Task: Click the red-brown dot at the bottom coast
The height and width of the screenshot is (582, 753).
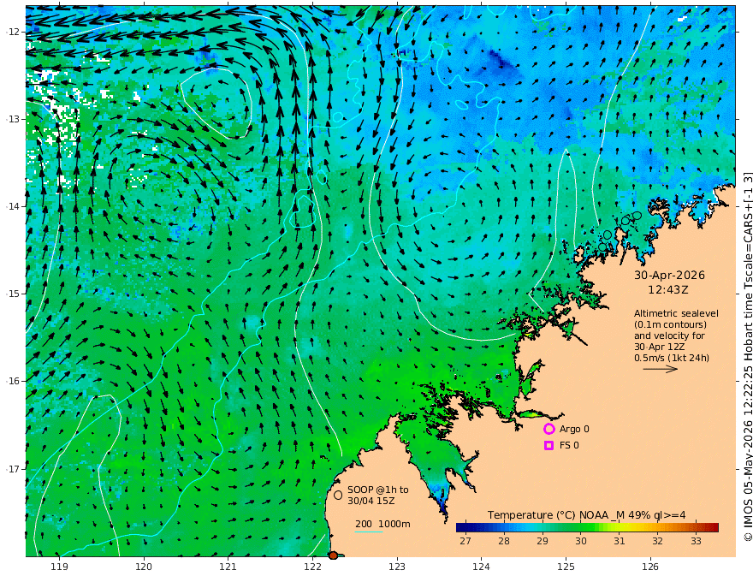Action: [333, 555]
